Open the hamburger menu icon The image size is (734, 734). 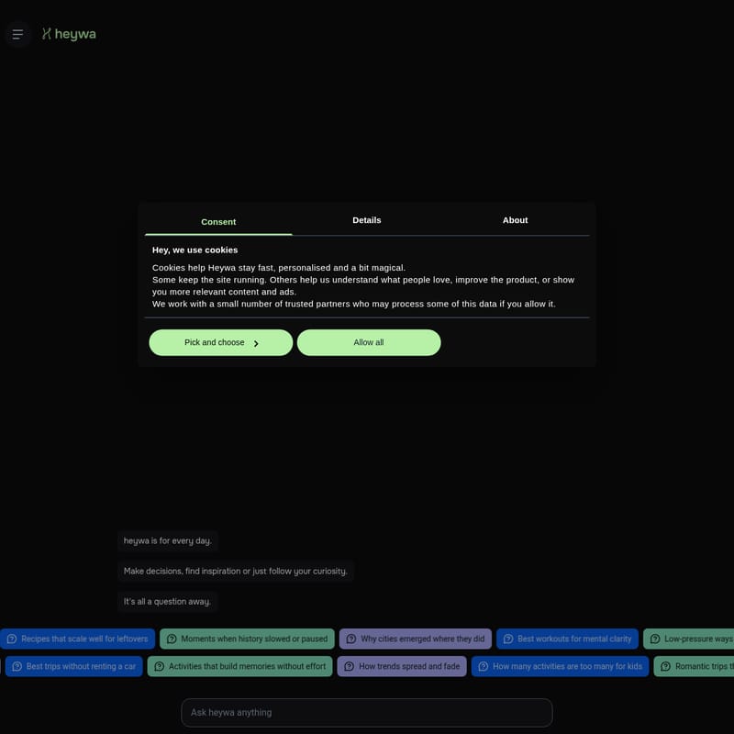click(x=17, y=34)
